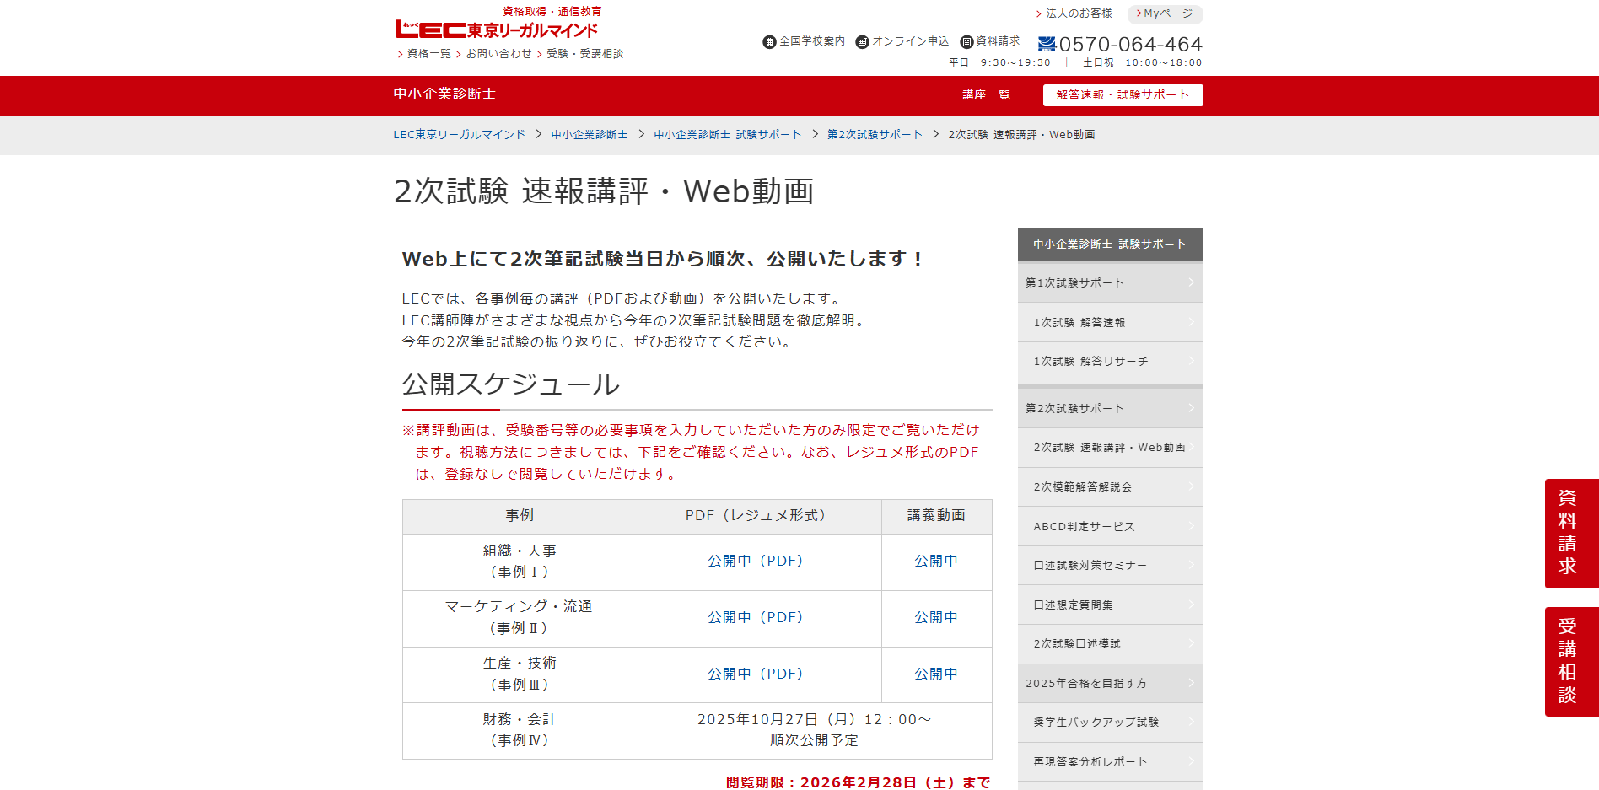Open the Myページ button

coord(1165,13)
